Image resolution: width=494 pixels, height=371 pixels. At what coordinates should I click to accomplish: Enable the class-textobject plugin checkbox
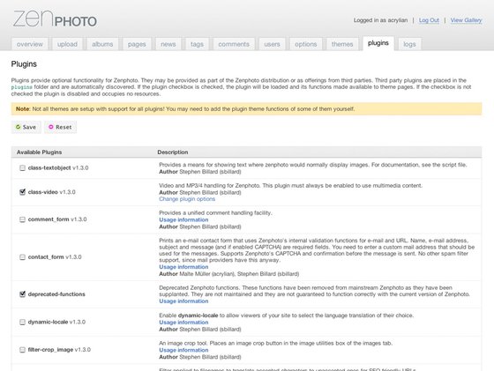tap(22, 167)
